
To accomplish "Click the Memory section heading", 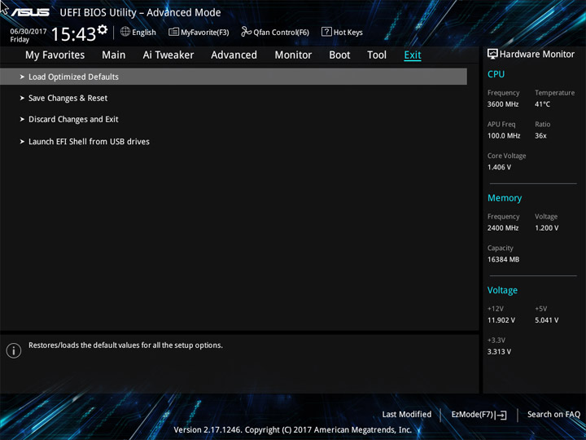I will (505, 198).
